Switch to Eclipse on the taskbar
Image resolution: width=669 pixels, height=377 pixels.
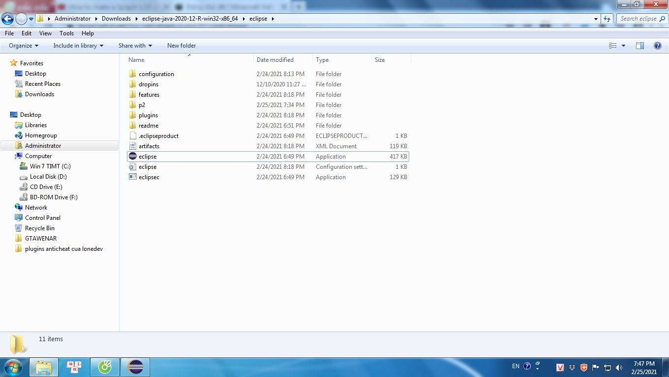pos(135,367)
